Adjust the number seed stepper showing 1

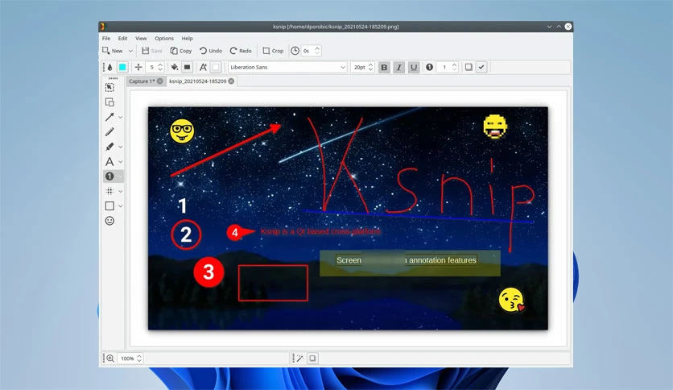[448, 67]
